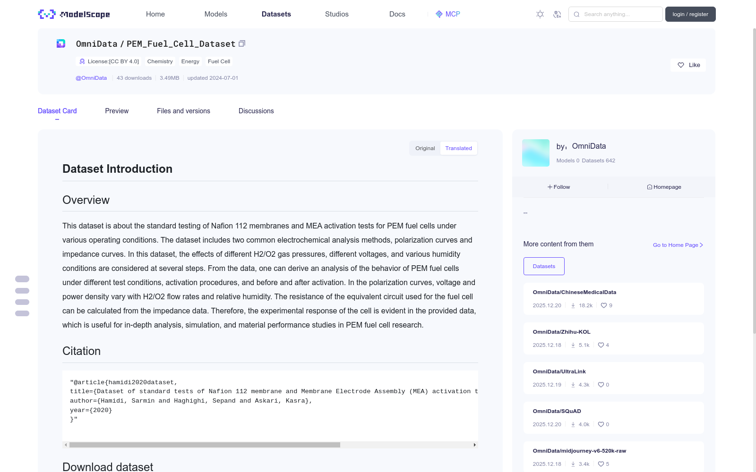Click the "updated 2024-07-01" text
Image resolution: width=756 pixels, height=472 pixels.
(x=213, y=78)
